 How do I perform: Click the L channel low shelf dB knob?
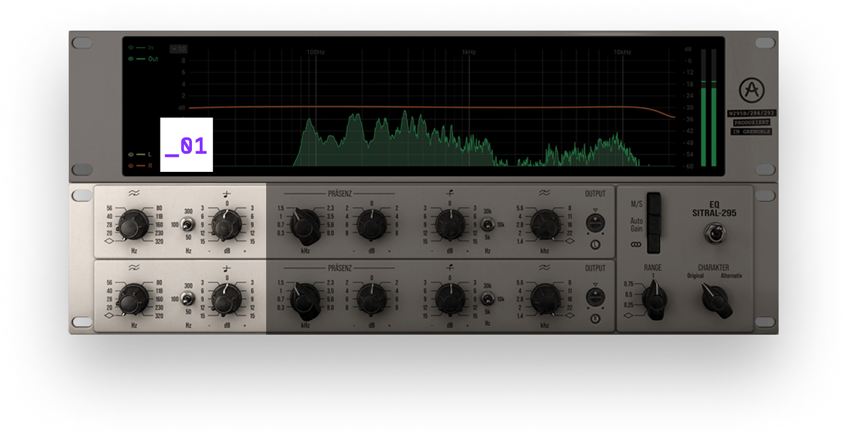226,225
